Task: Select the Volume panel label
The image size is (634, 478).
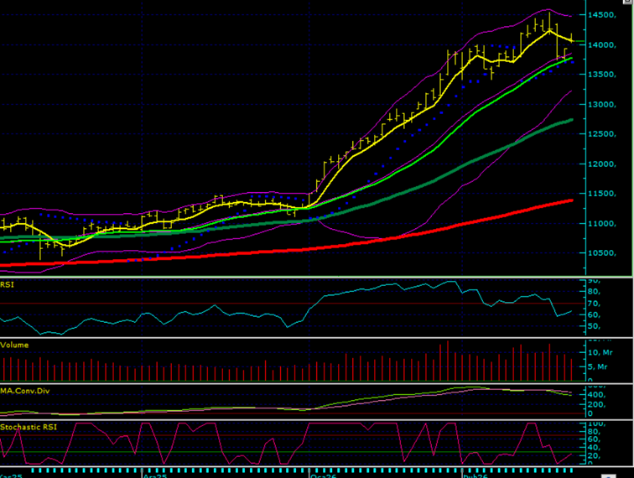Action: (x=14, y=345)
